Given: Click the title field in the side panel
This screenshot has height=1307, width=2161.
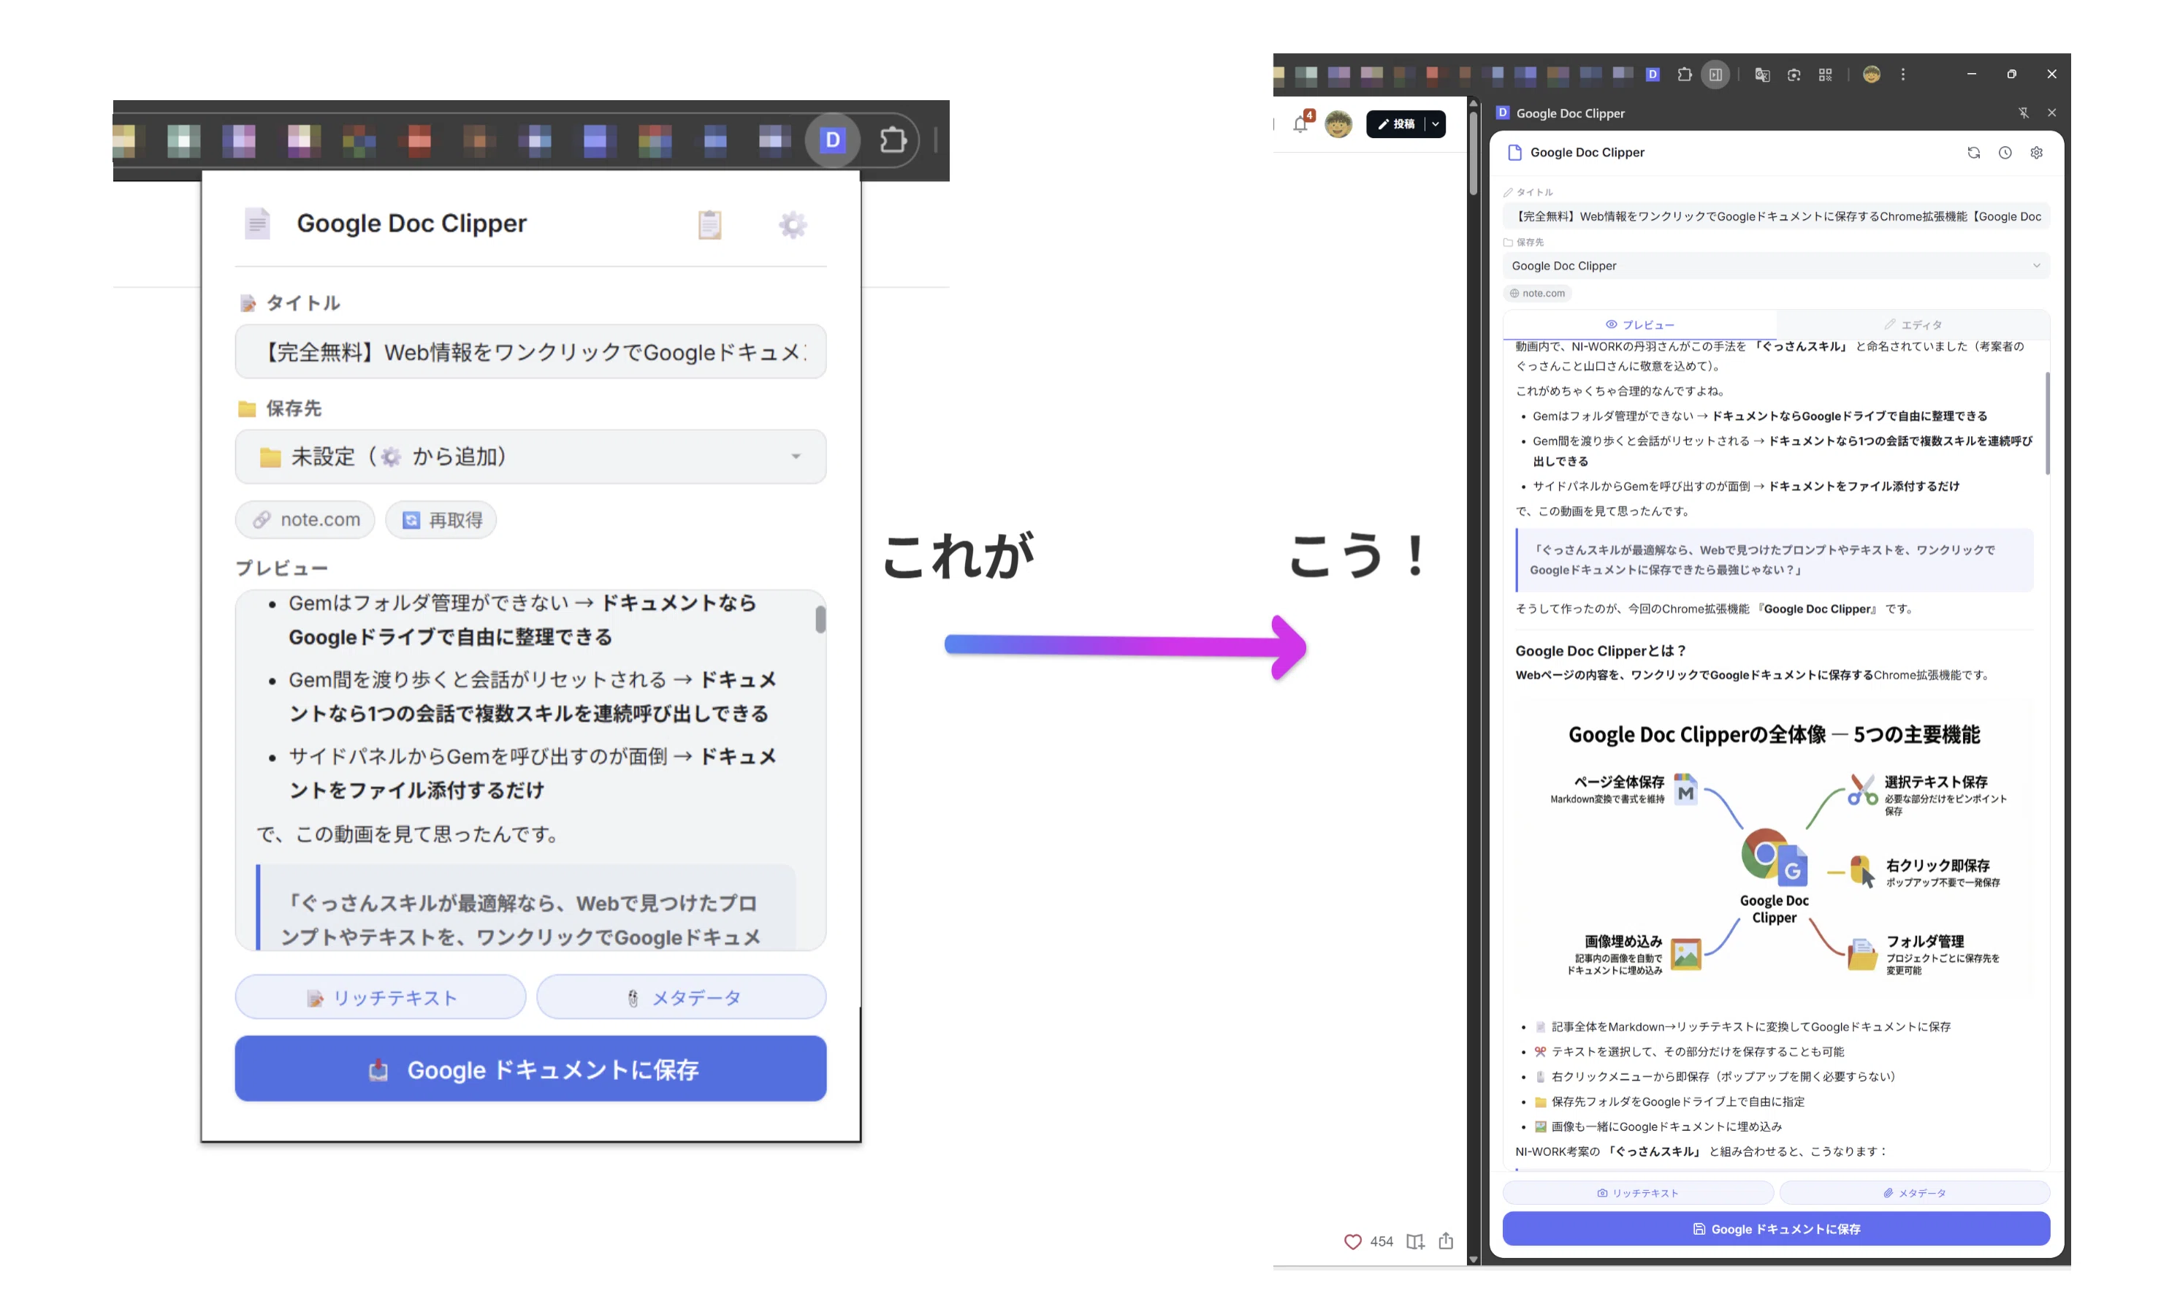Looking at the screenshot, I should pos(1776,217).
